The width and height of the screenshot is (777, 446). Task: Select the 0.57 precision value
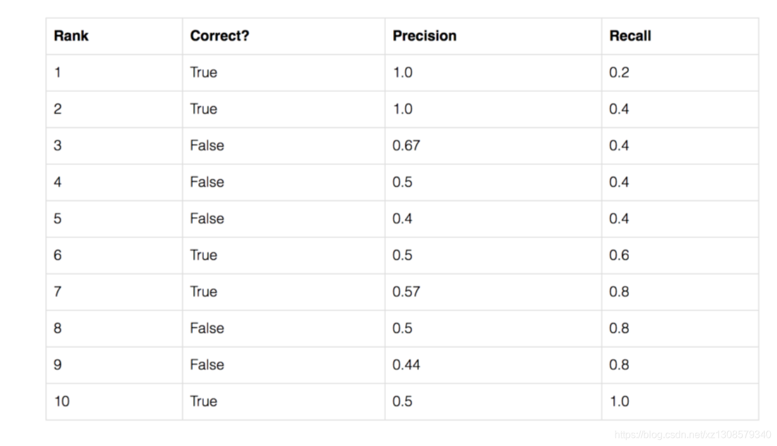406,292
